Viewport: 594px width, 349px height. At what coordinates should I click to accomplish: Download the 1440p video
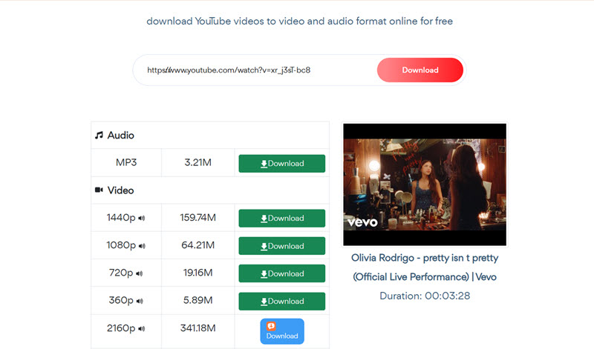click(282, 218)
